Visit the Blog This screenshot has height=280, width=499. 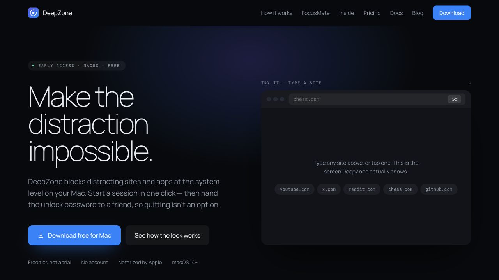click(x=418, y=13)
